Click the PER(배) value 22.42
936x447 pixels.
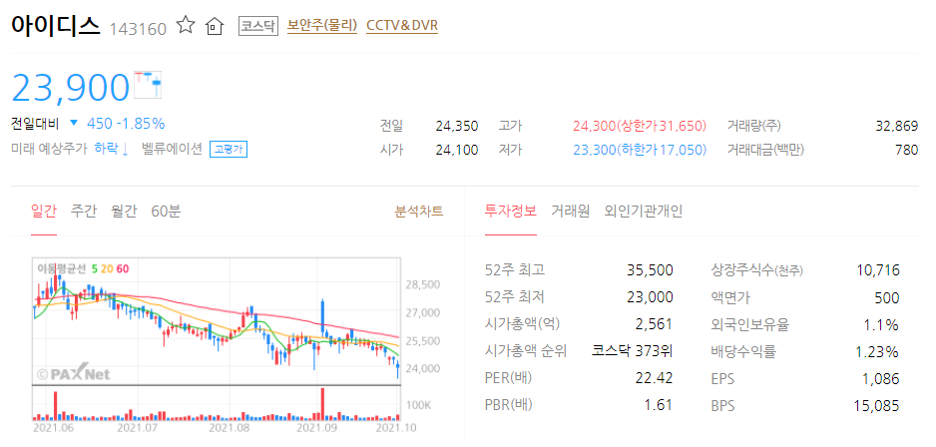click(655, 378)
